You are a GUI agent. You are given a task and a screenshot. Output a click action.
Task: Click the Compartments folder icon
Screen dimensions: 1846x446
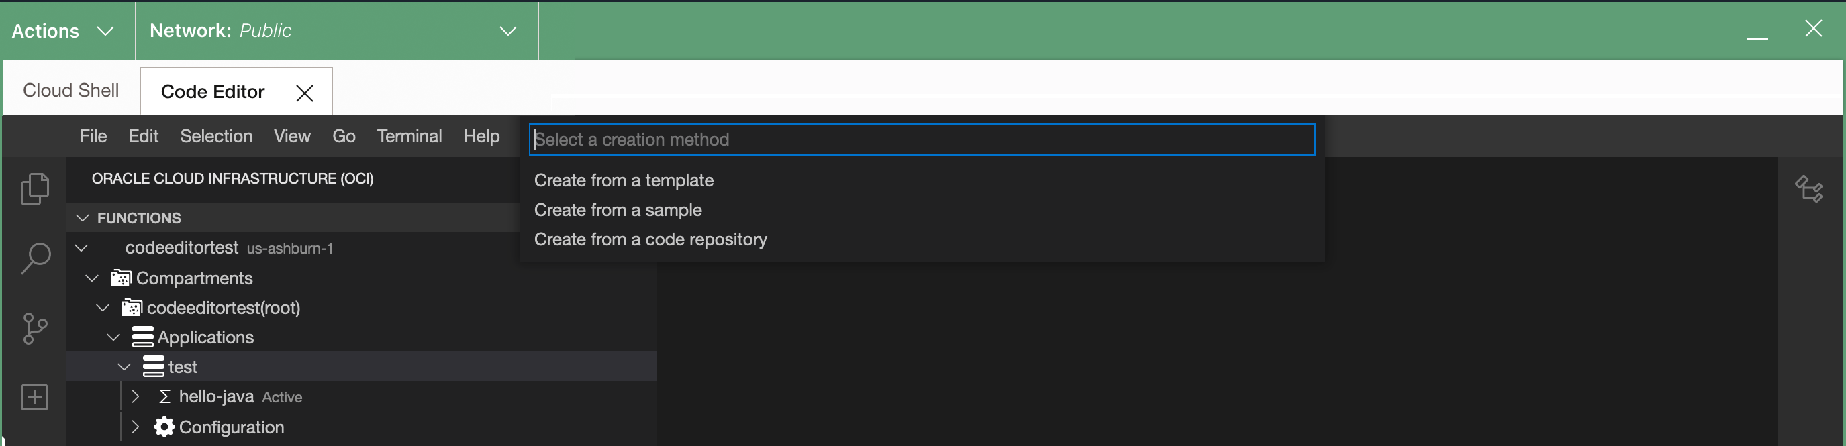(122, 278)
